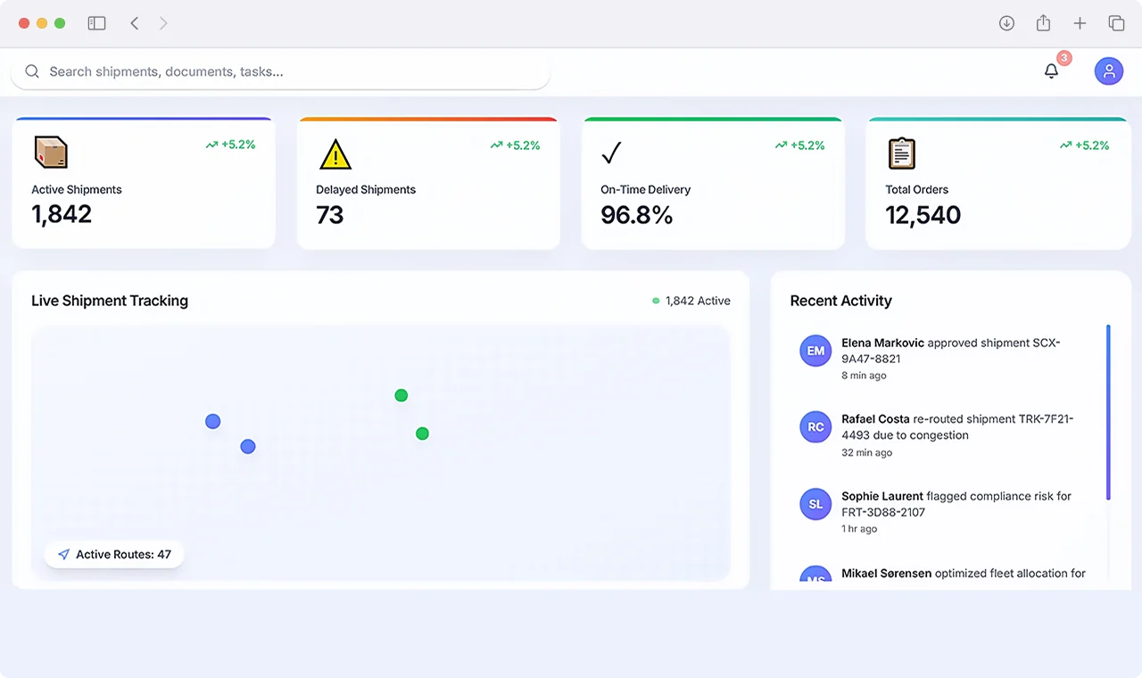Click the Recent Activity heading
This screenshot has width=1142, height=678.
841,301
